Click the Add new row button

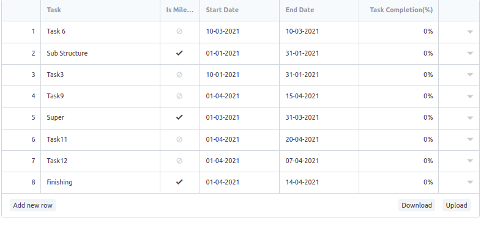pyautogui.click(x=33, y=205)
